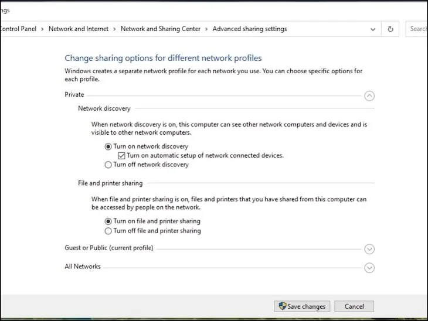Select Turn on network discovery

point(108,146)
